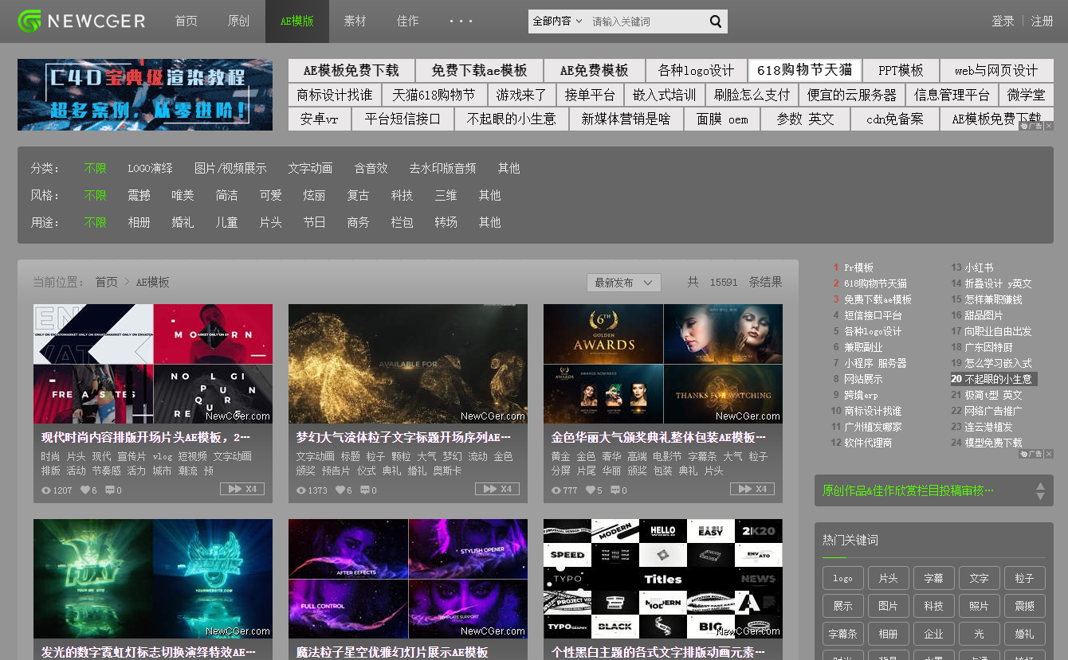The image size is (1068, 660).
Task: Go to the 首页 nav tab
Action: [x=187, y=21]
